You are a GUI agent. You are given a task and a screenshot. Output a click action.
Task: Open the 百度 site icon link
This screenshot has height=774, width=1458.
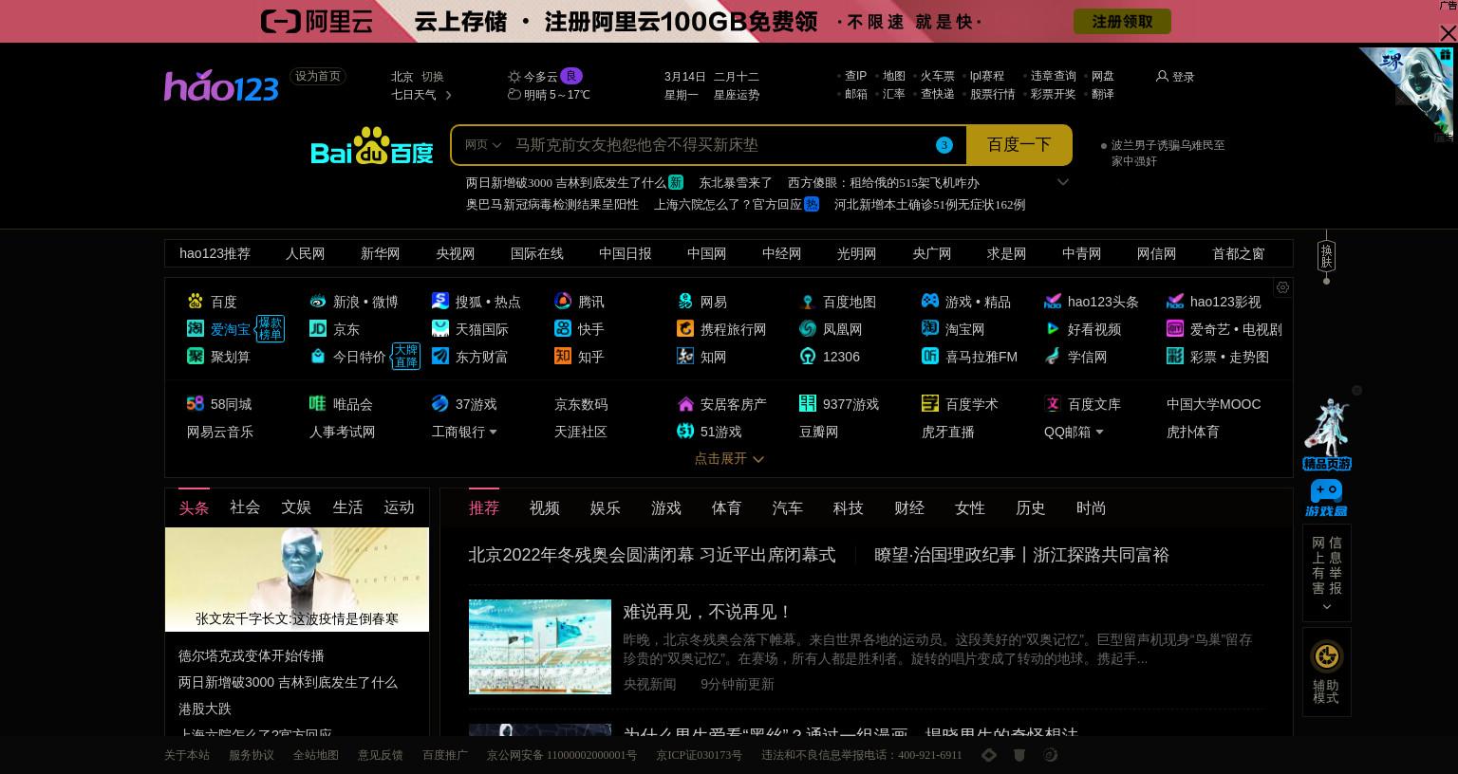tap(196, 302)
